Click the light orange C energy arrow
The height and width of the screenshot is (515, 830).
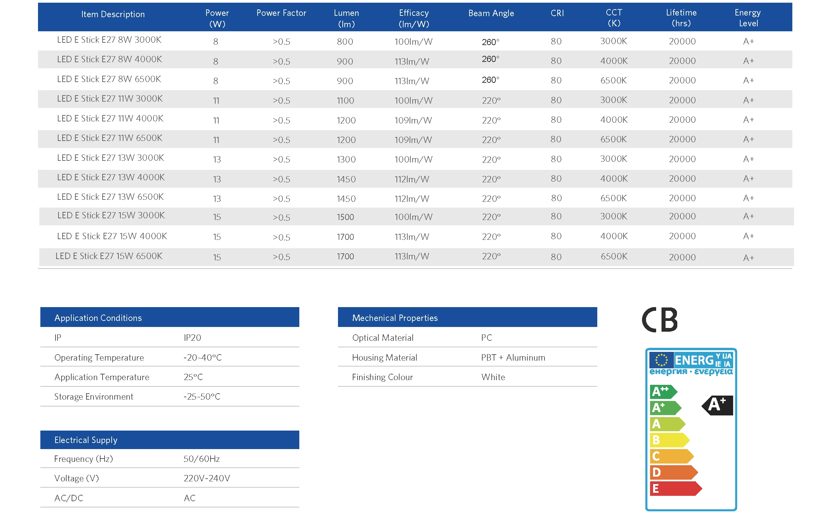point(671,456)
